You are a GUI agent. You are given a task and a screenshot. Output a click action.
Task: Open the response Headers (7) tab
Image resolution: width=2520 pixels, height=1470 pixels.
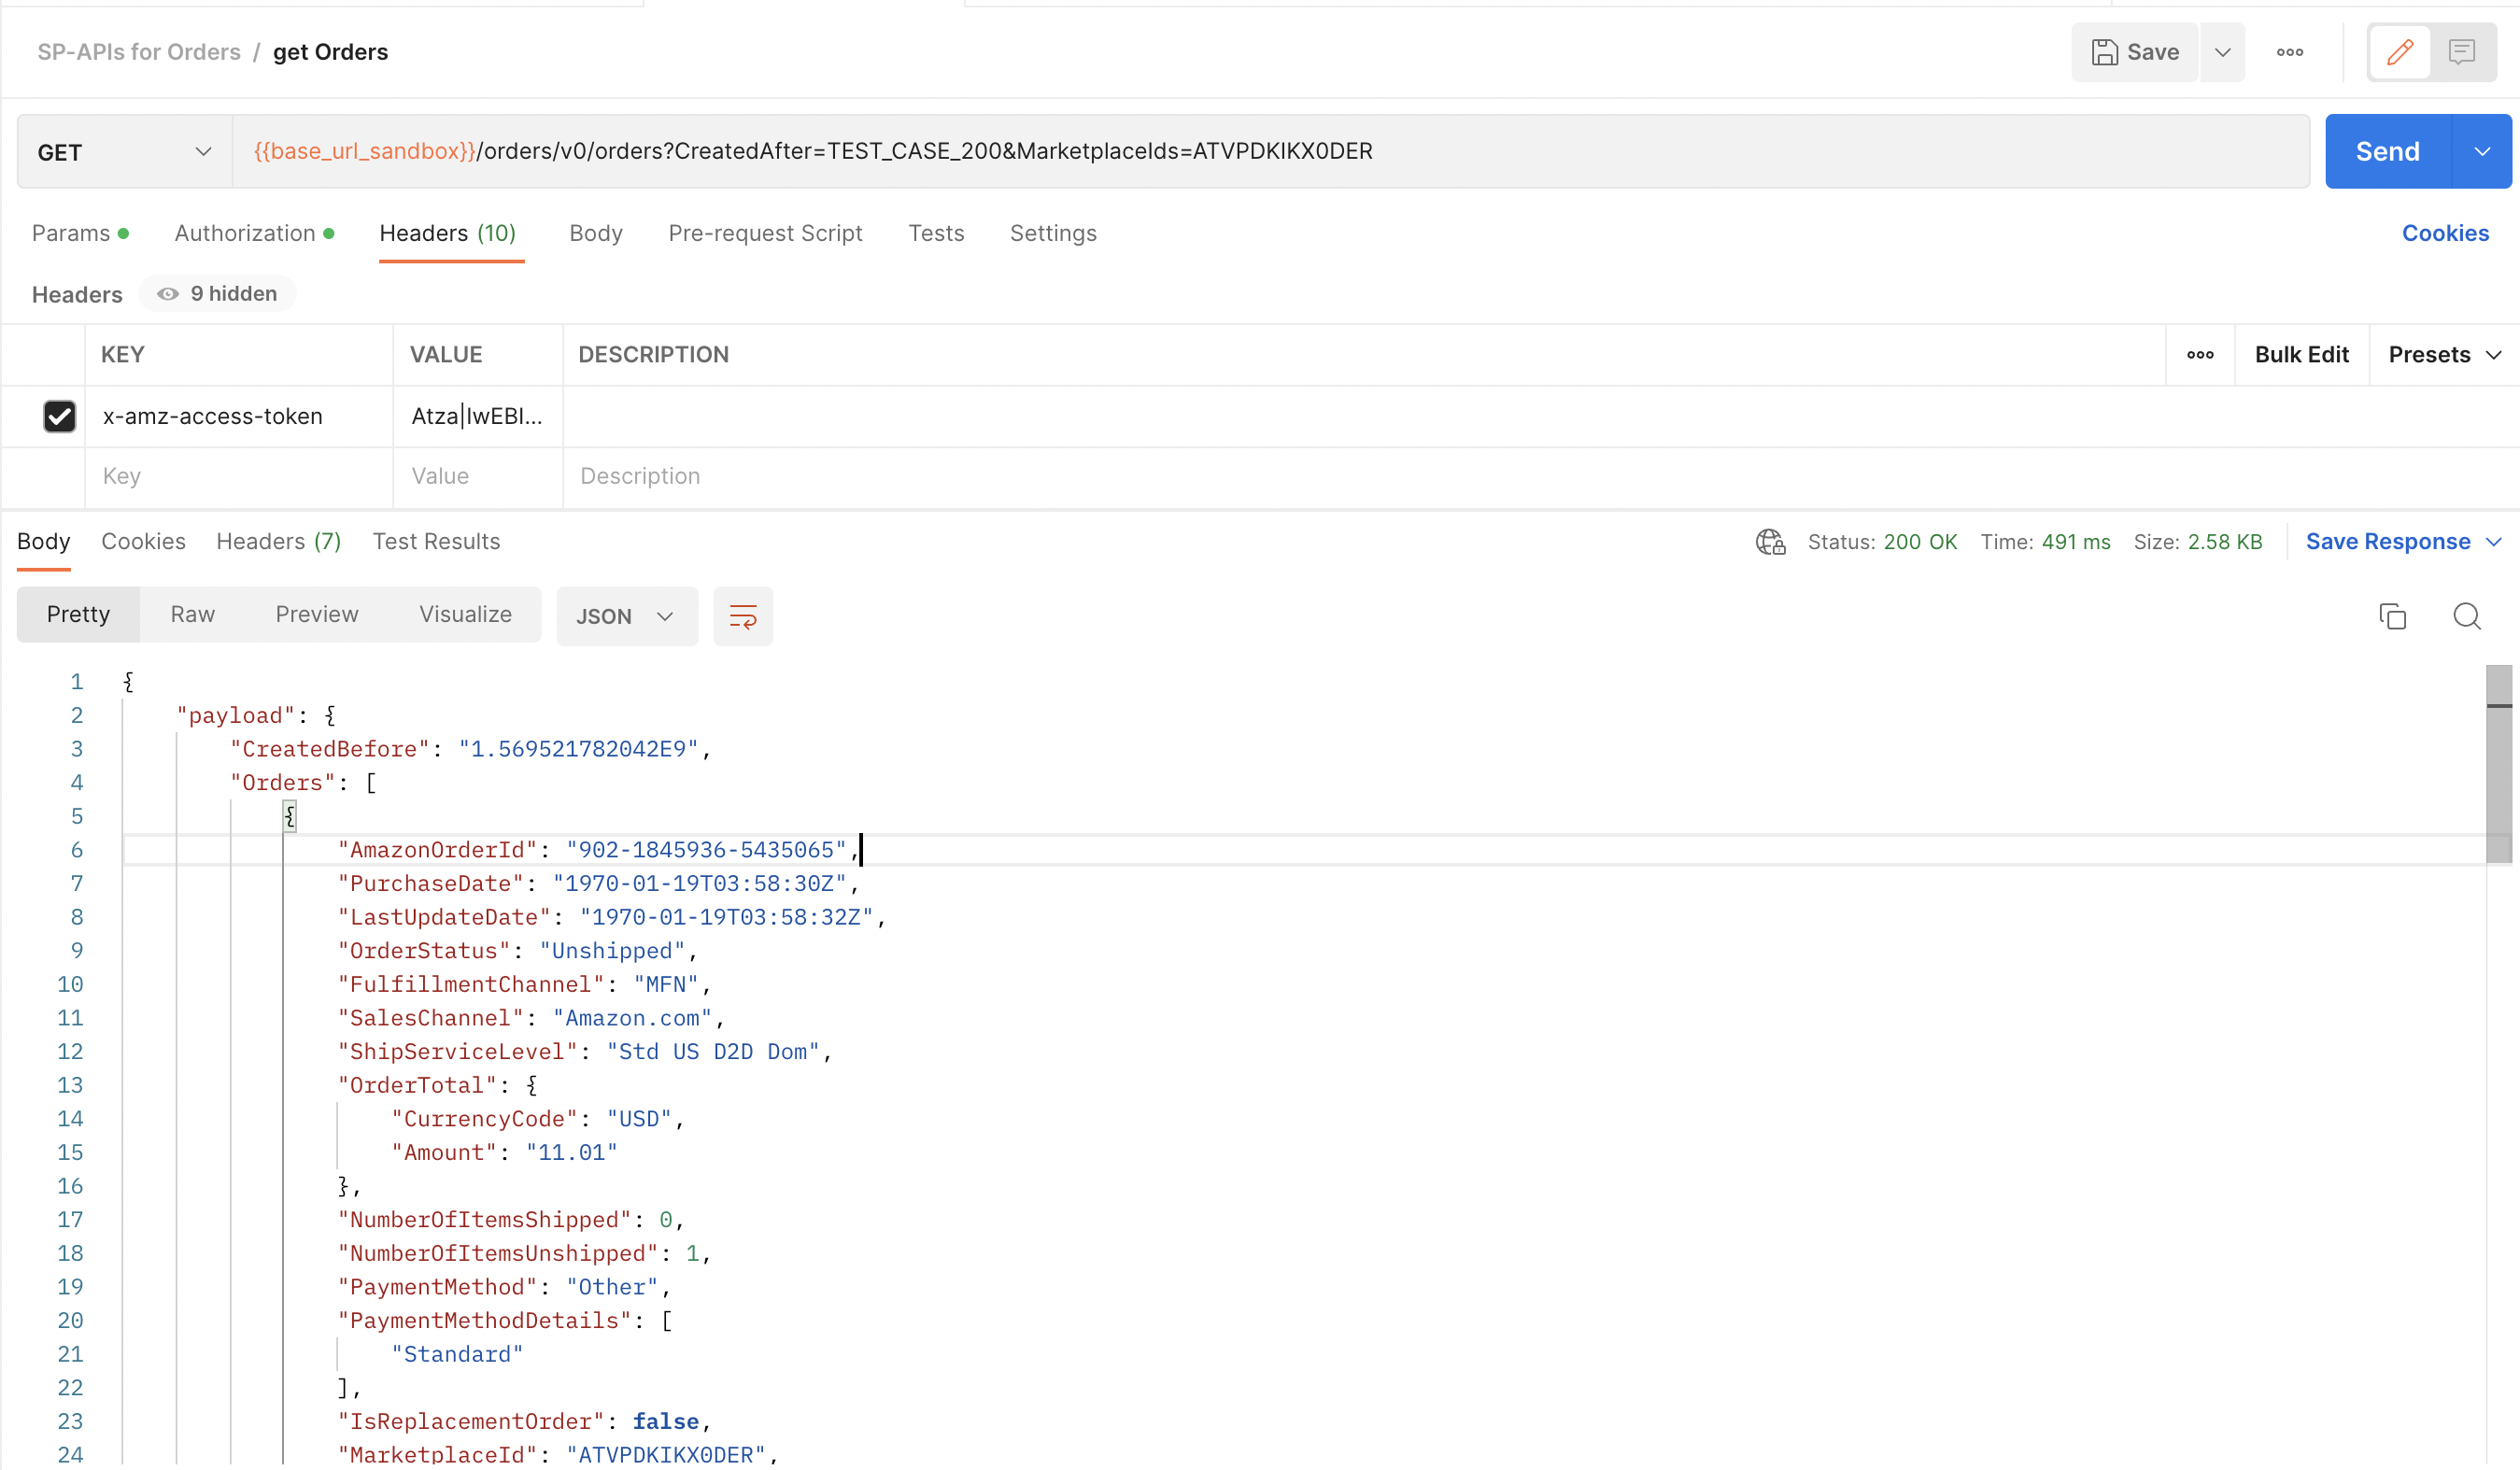[279, 542]
